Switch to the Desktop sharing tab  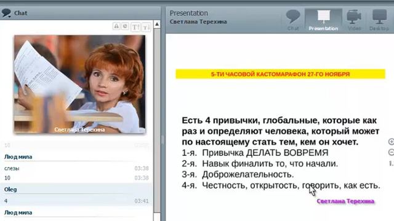coord(379,20)
